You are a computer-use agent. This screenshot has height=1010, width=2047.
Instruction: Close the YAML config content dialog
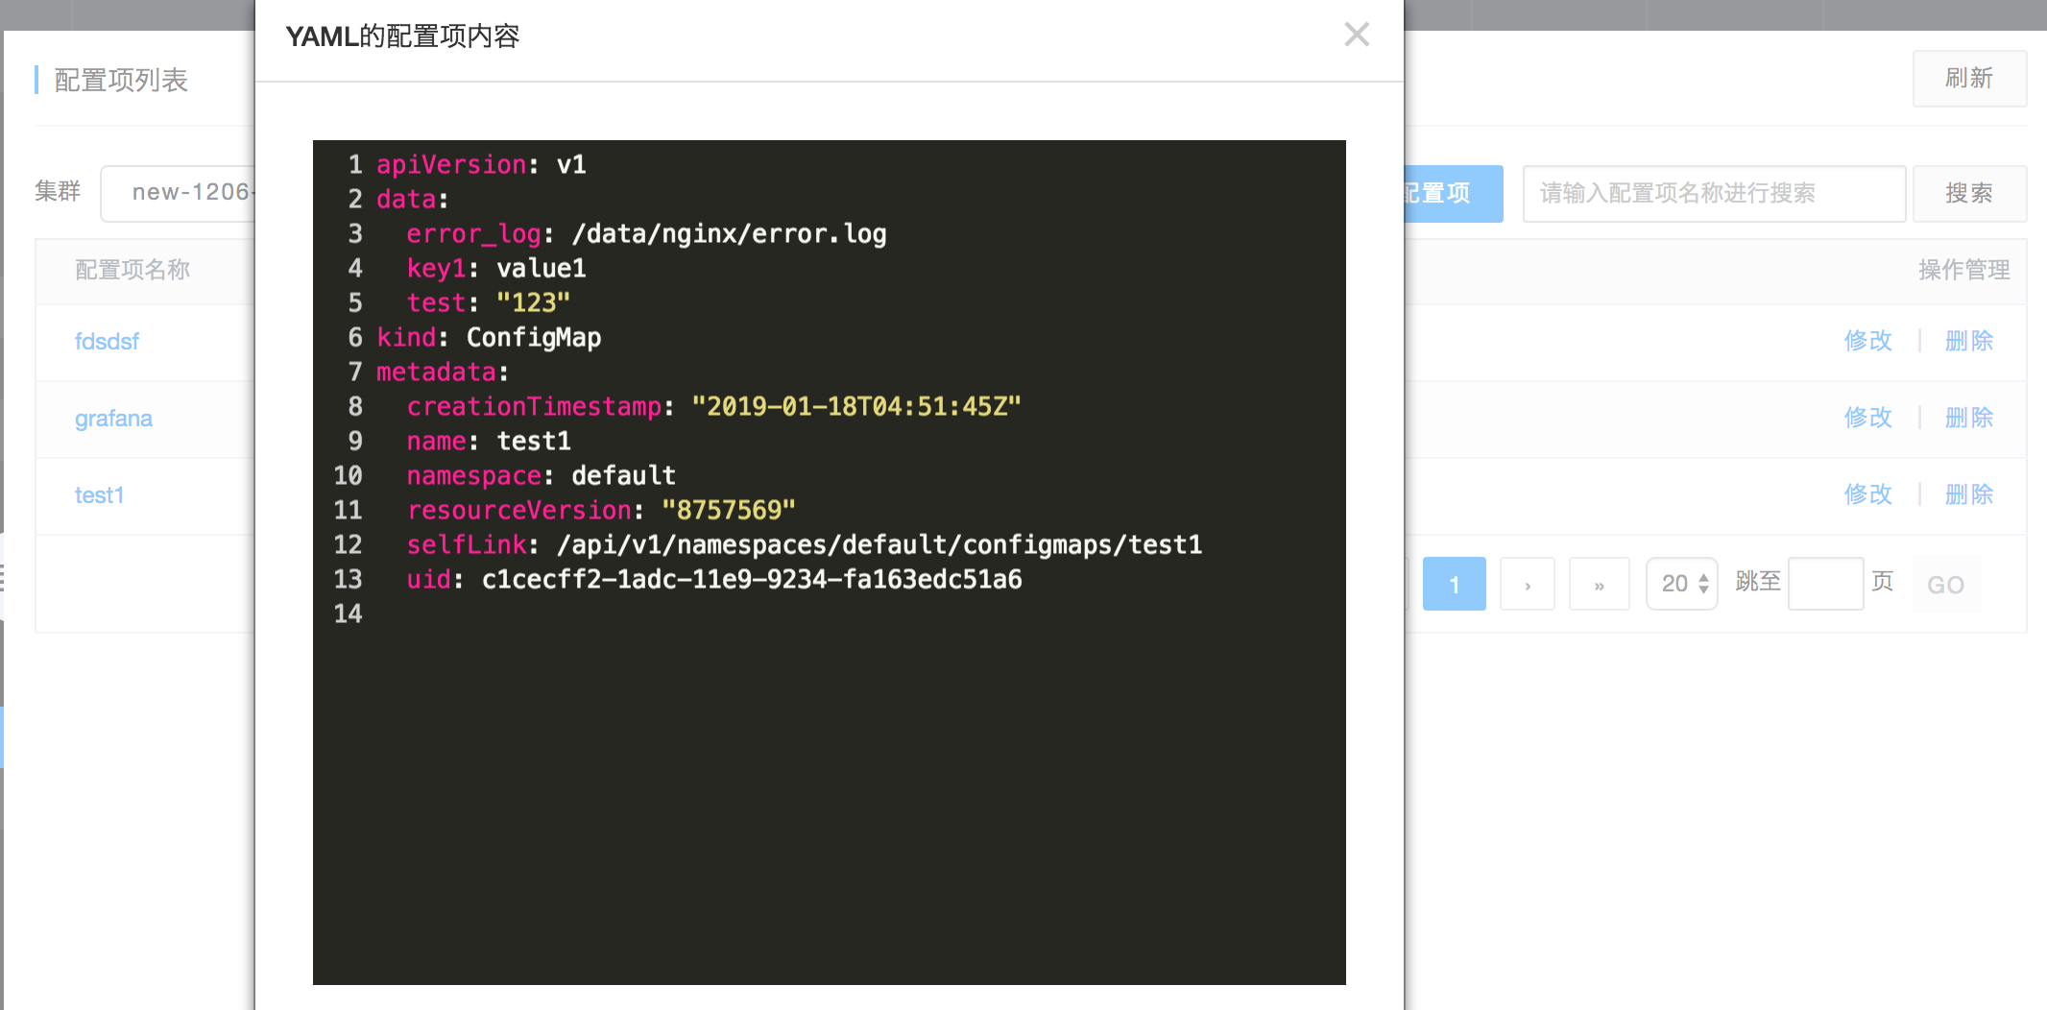click(1356, 36)
